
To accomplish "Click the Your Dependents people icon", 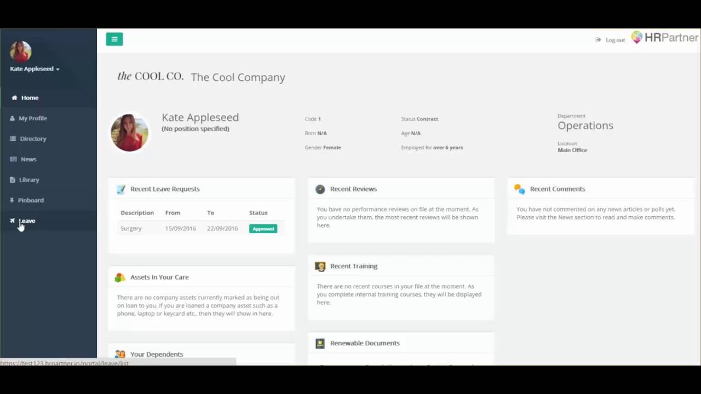I will (120, 355).
